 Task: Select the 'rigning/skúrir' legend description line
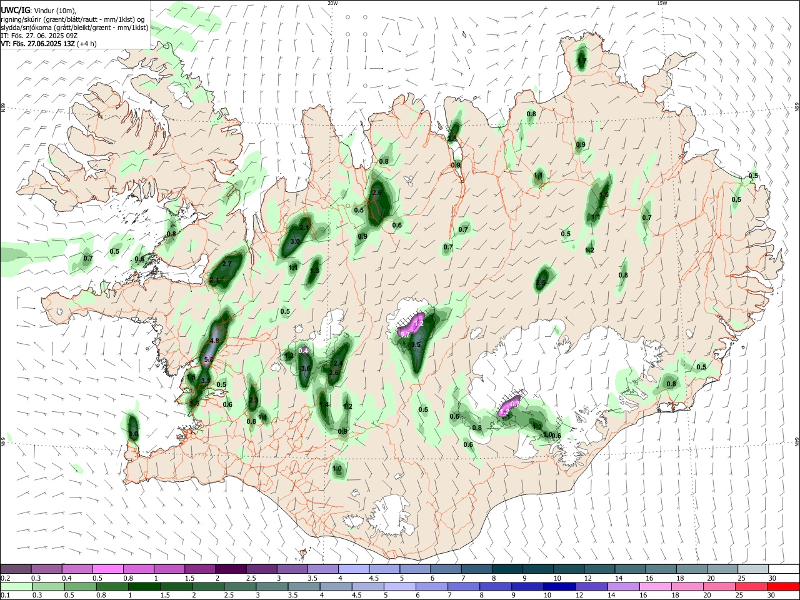(x=72, y=19)
